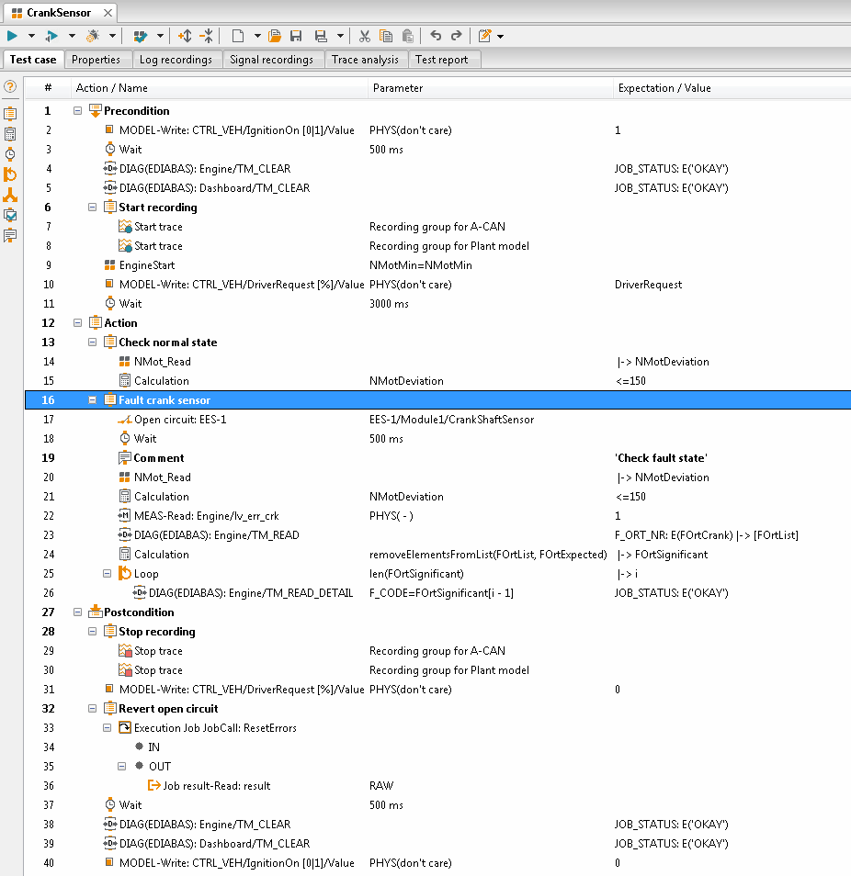Collapse the Revert open circuit block
Screen dimensions: 851x876
(x=92, y=709)
